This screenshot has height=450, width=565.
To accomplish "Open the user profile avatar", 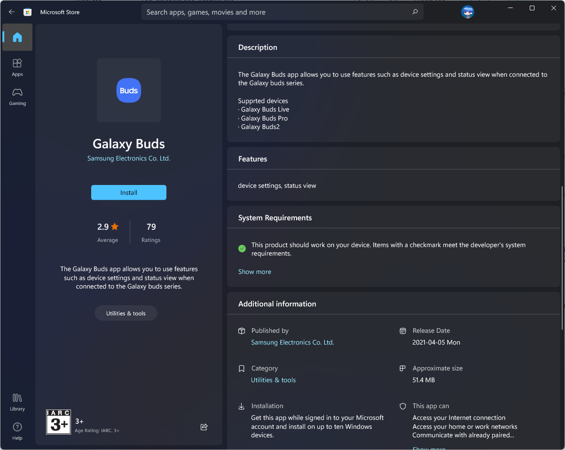I will (468, 12).
